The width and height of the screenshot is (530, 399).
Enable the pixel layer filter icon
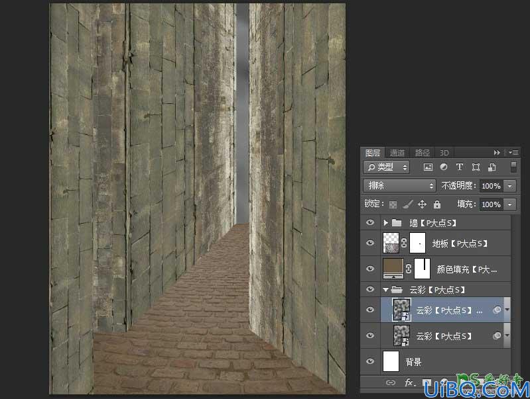click(x=428, y=167)
